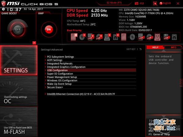Select the legacy USB CD/DVD boot icon
Viewport: 183px width, 137px height.
[x=149, y=37]
